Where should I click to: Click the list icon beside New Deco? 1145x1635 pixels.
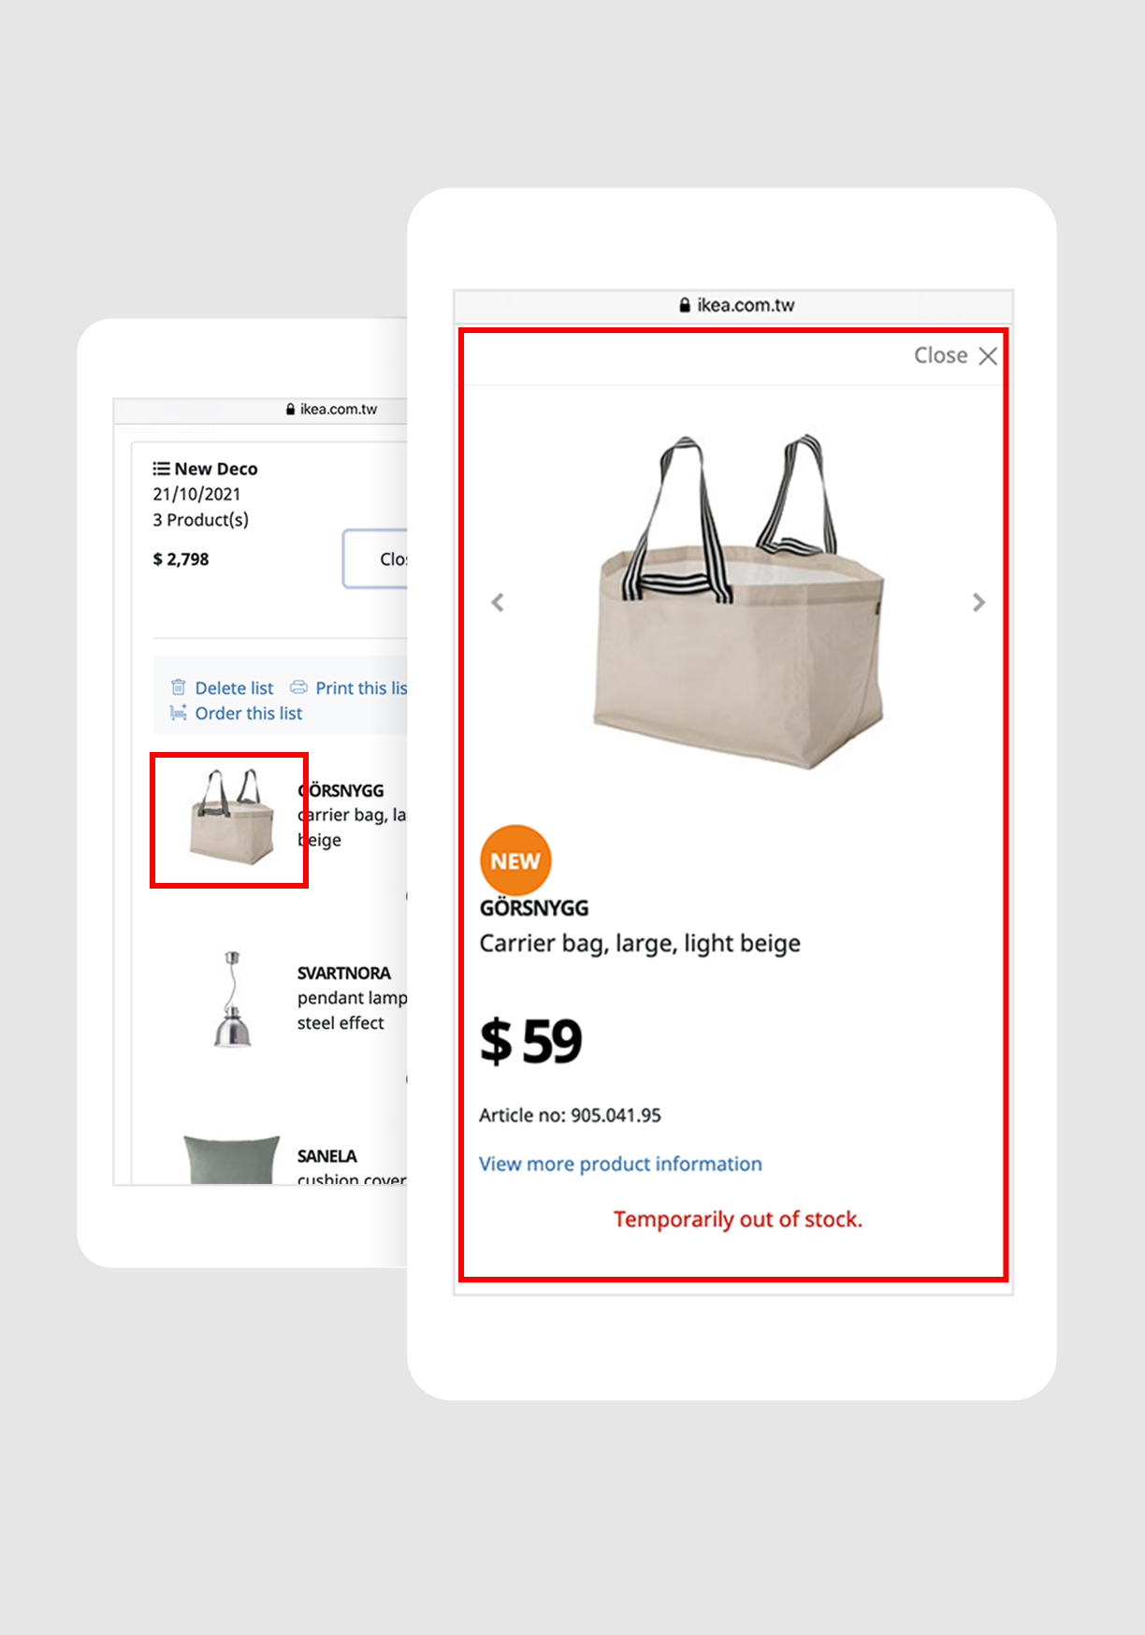(162, 469)
